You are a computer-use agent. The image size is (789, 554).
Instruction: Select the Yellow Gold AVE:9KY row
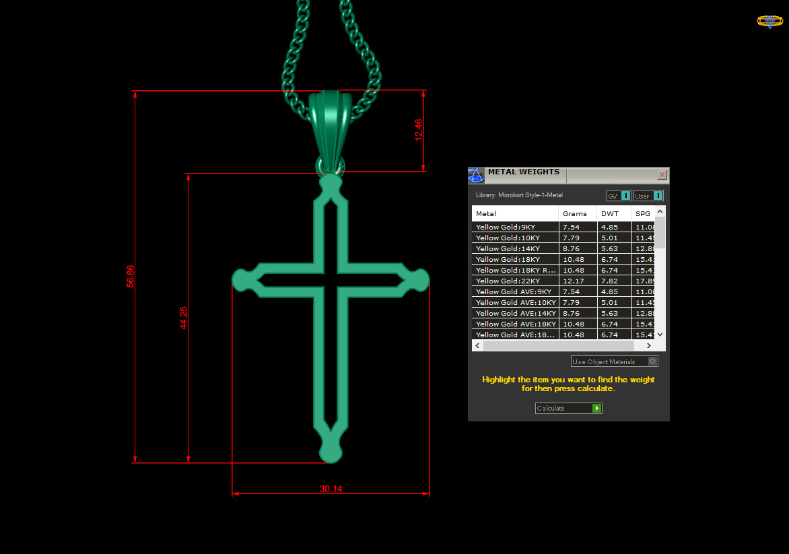[563, 291]
